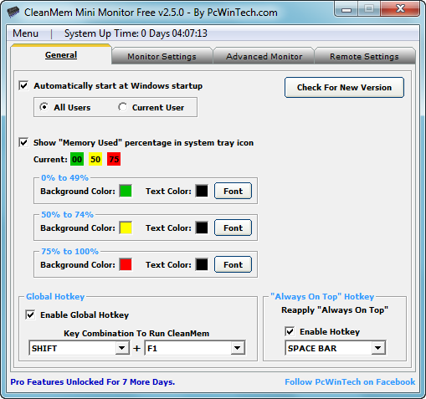Expand the SPACE BAR hotkey dropdown

pos(378,348)
